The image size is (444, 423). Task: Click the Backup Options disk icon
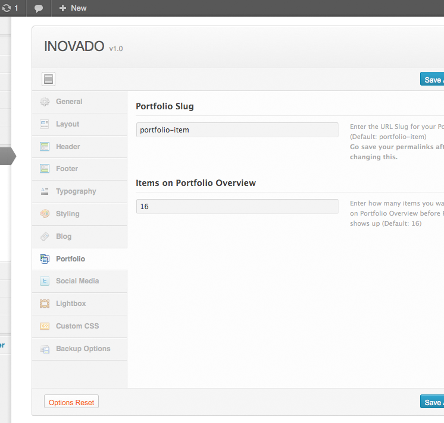[x=45, y=349]
